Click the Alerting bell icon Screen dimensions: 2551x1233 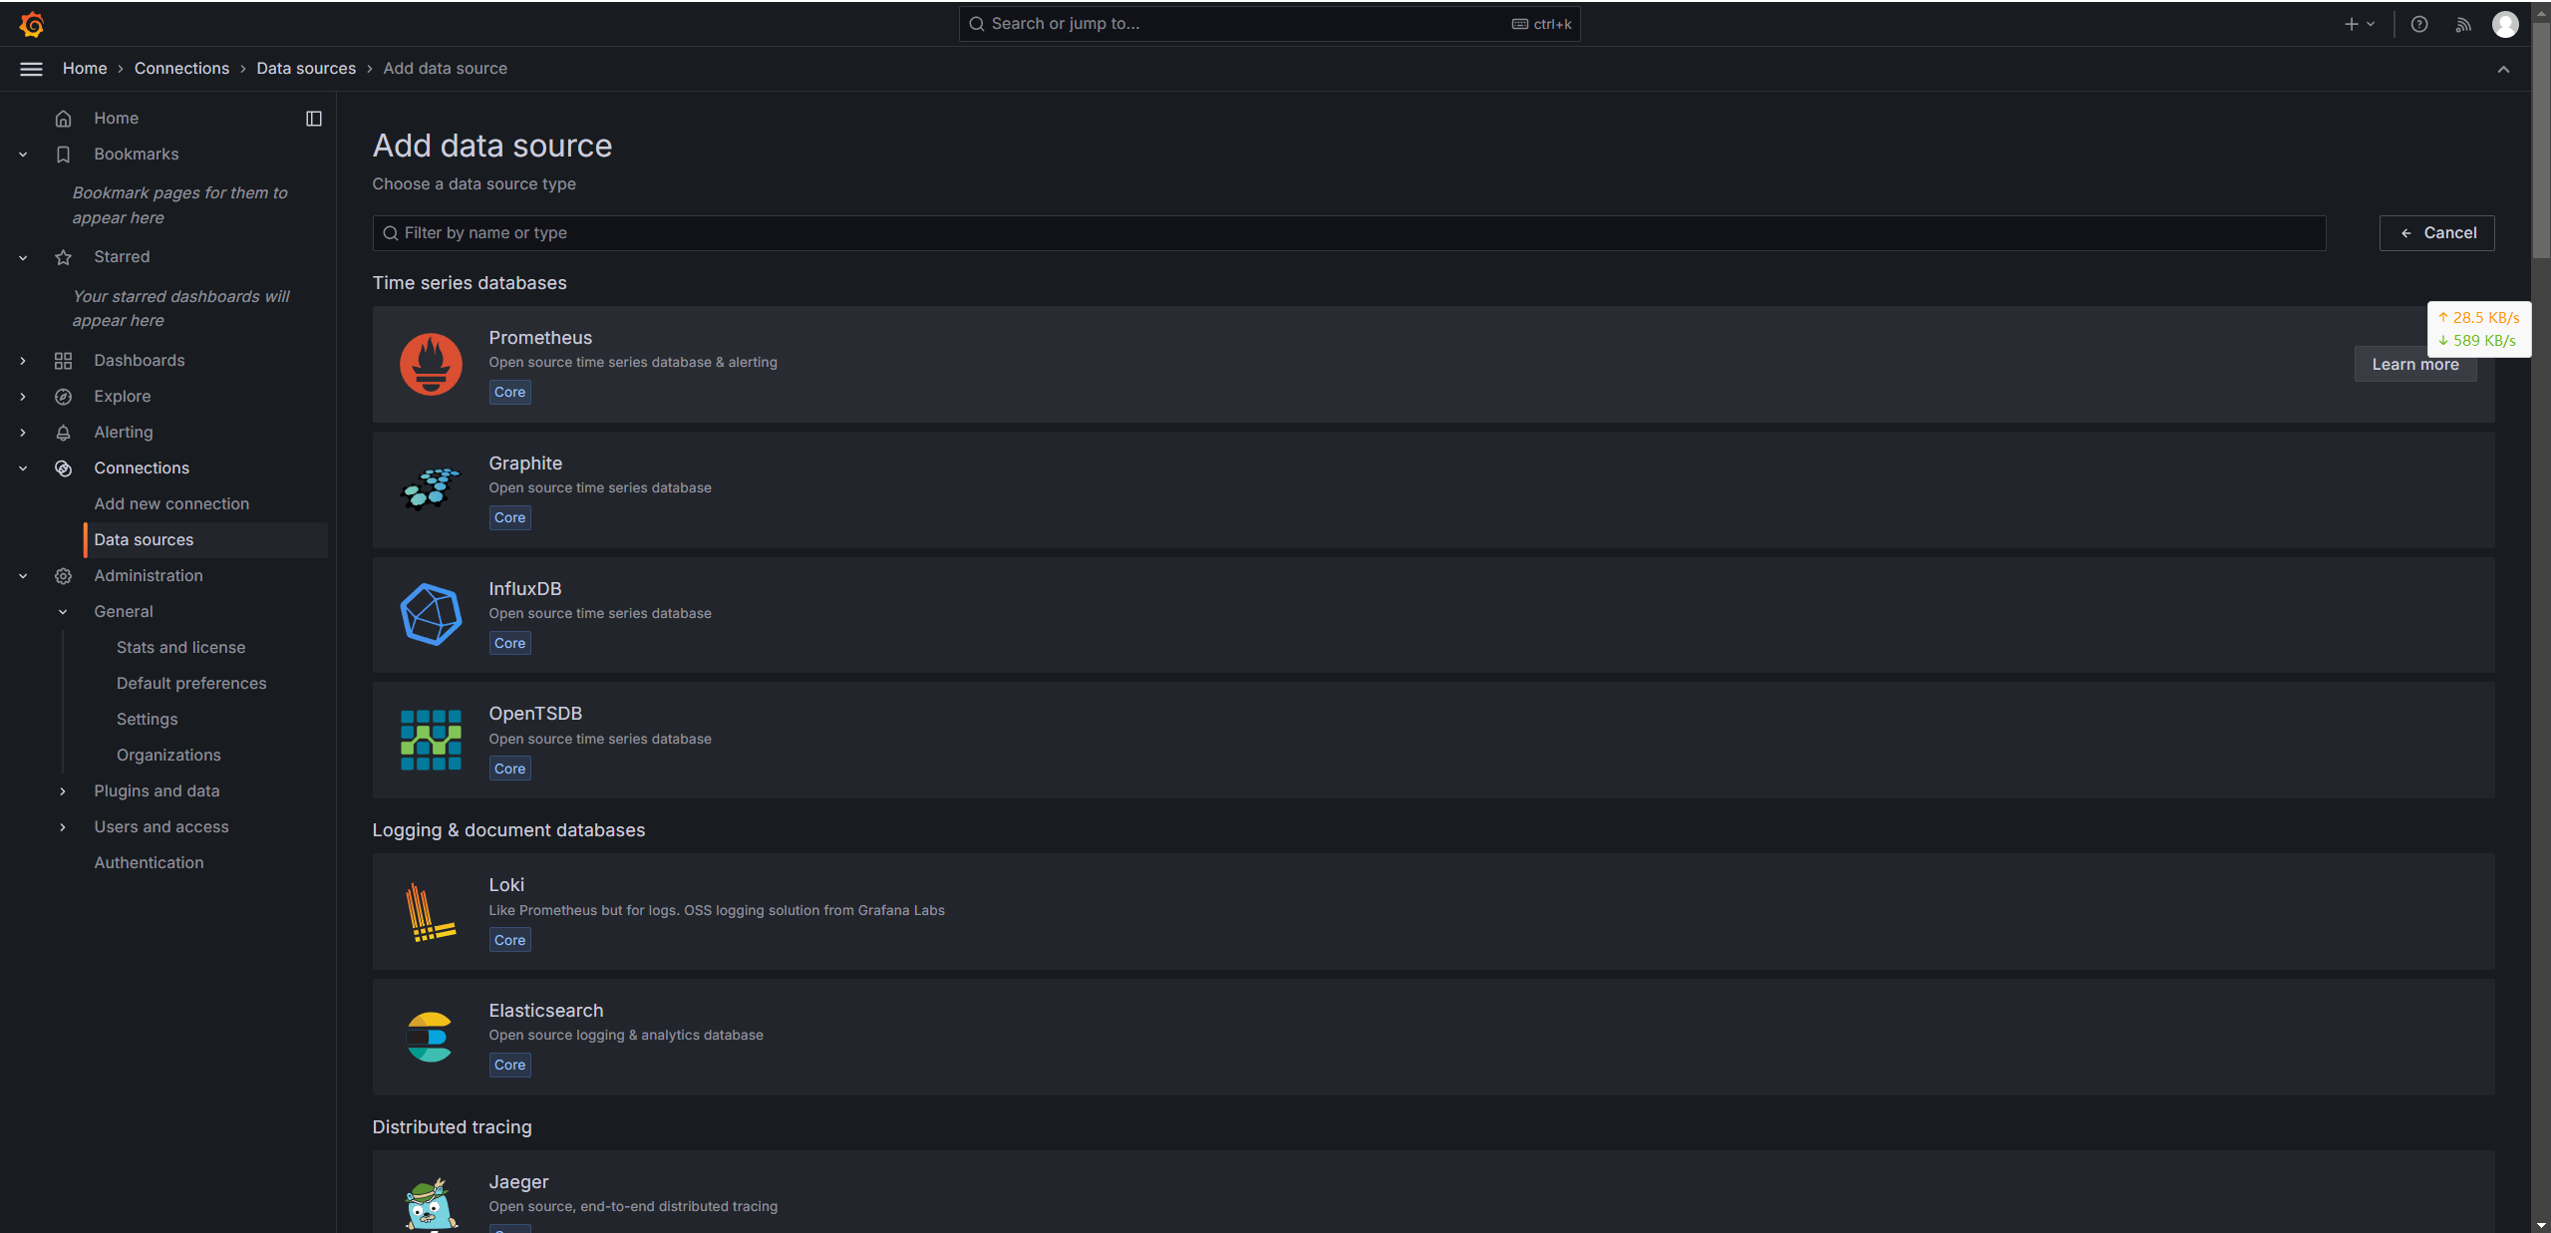click(63, 433)
